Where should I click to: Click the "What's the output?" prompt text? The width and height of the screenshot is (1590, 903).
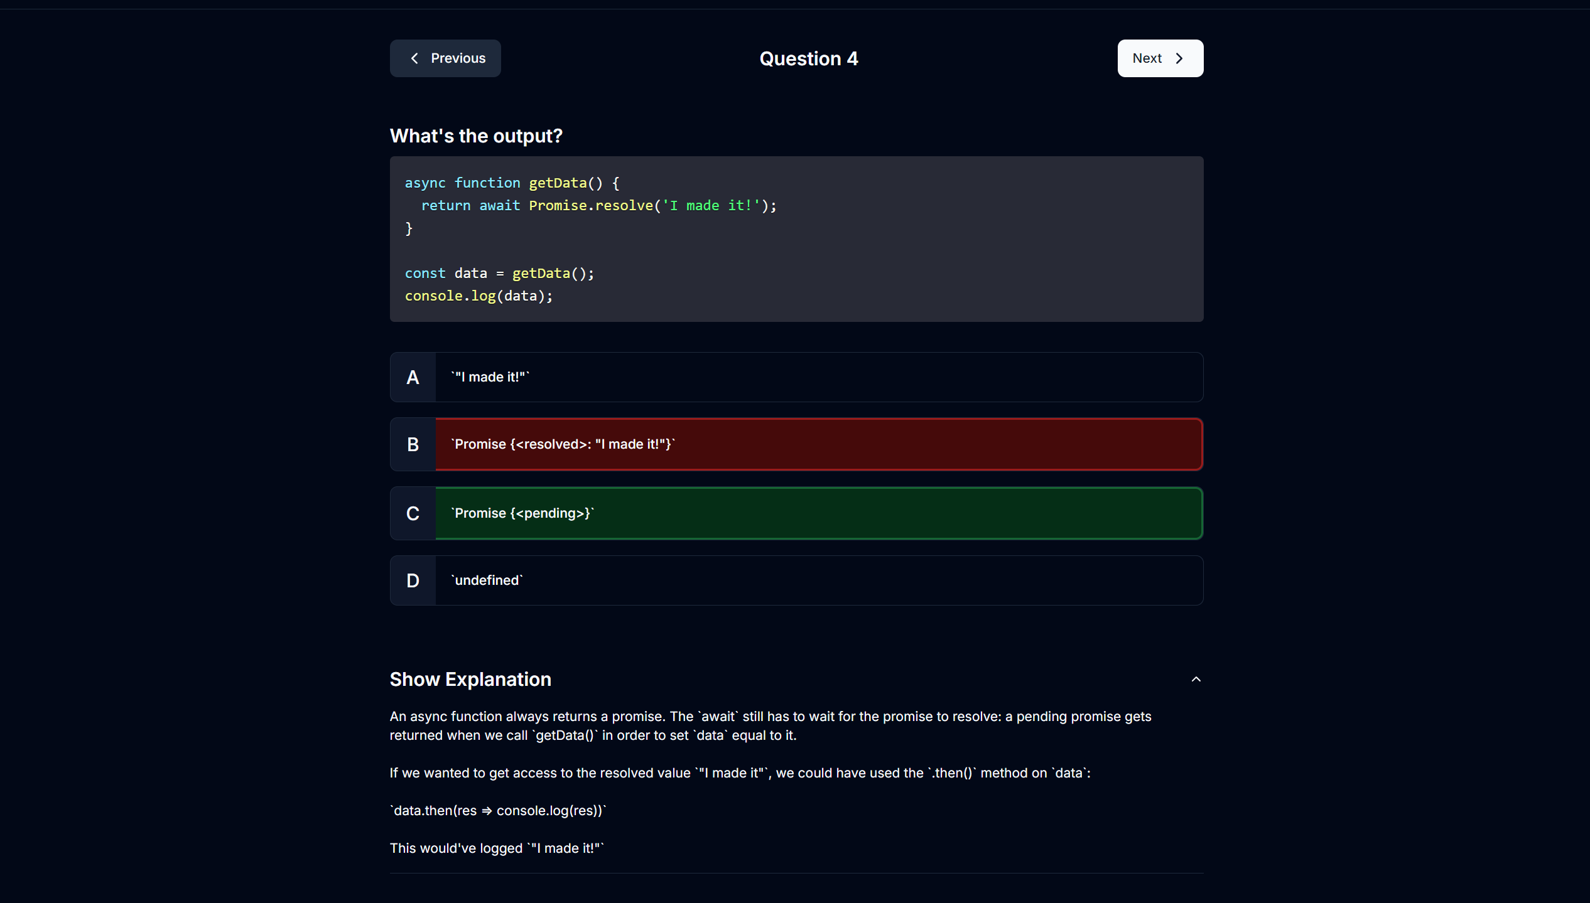[x=476, y=136]
